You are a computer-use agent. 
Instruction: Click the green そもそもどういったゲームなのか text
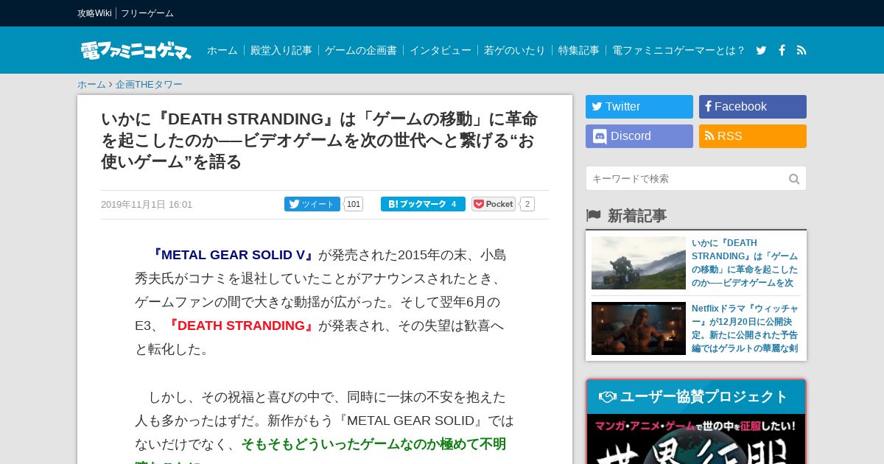[x=373, y=444]
